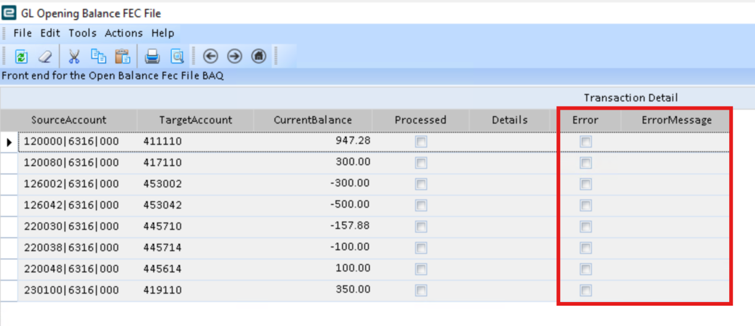Screen dimensions: 755x326
Task: Click the Copy toolbar icon
Action: (99, 57)
